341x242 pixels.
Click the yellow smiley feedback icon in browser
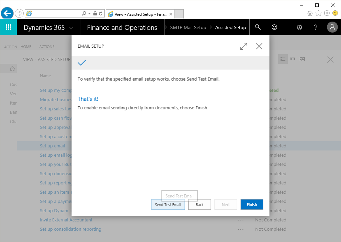click(335, 13)
